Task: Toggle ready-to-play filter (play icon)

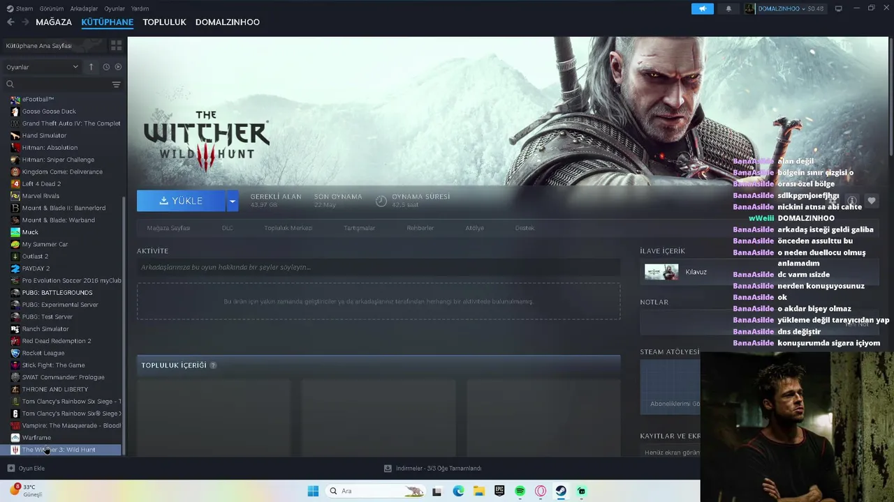Action: coord(118,67)
